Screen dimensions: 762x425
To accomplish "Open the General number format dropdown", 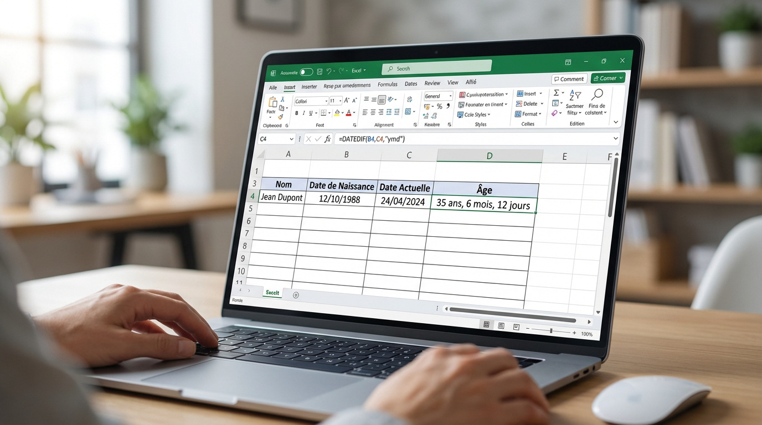I will [438, 96].
